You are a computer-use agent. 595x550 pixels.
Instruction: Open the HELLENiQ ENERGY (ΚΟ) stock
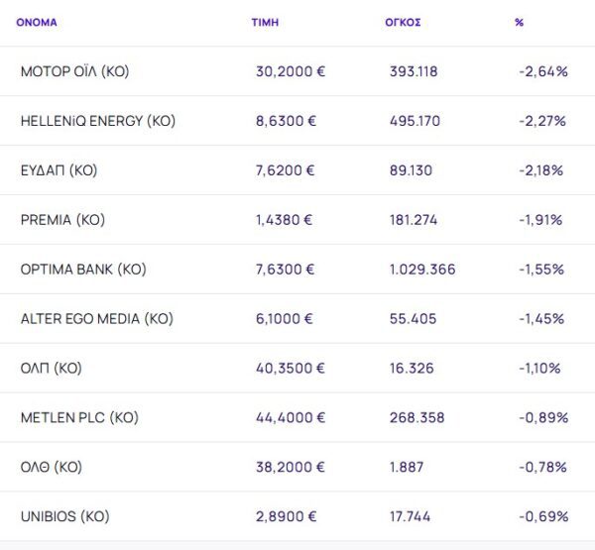tap(97, 121)
